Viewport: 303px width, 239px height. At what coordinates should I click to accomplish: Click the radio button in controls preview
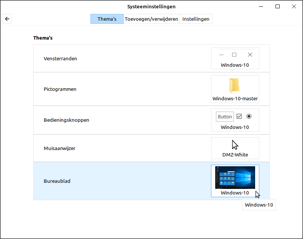(x=249, y=116)
